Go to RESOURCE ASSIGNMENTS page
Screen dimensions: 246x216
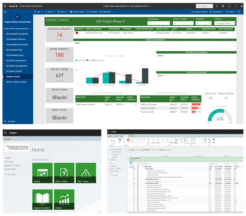coord(17,66)
